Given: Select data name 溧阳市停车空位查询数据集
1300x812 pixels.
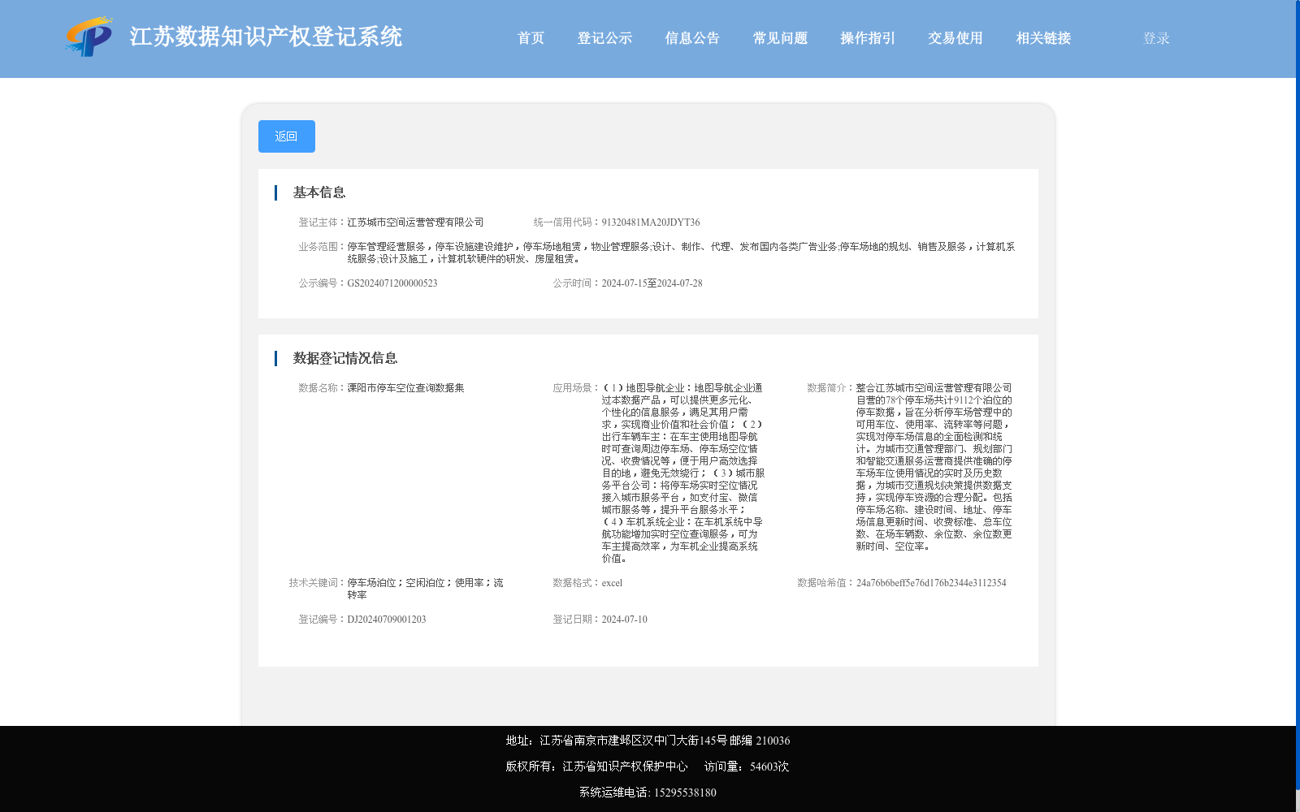Looking at the screenshot, I should pos(405,388).
